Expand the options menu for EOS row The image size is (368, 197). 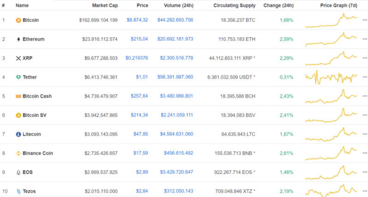coord(365,172)
